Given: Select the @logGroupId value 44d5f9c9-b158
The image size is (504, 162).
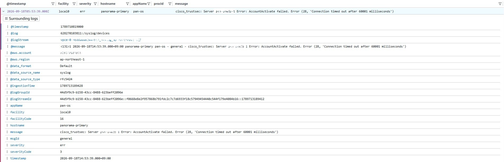Looking at the screenshot, I should [91, 92].
